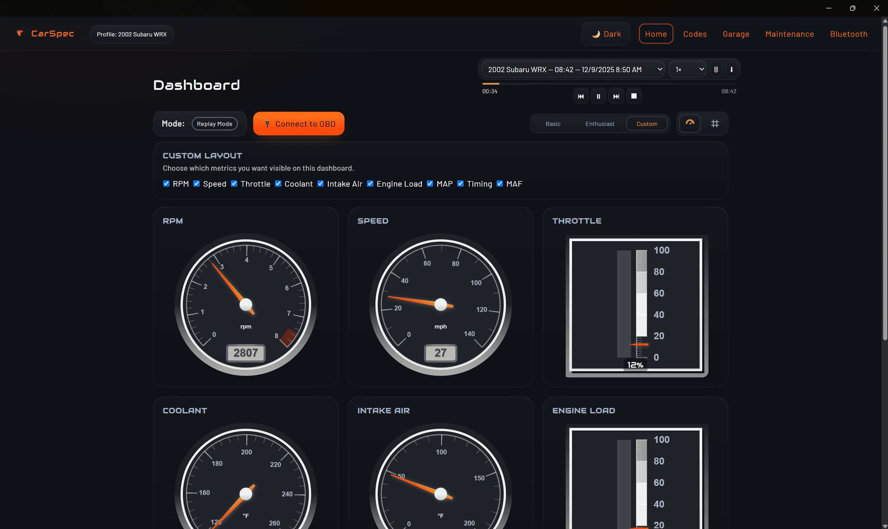Pause the replay playback
This screenshot has width=888, height=529.
[x=598, y=96]
